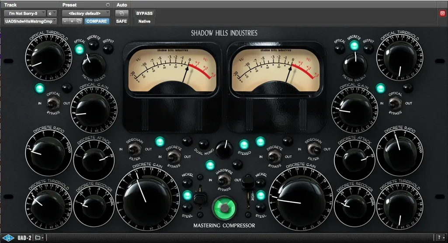Open the factory default preset dropdown

coord(86,14)
